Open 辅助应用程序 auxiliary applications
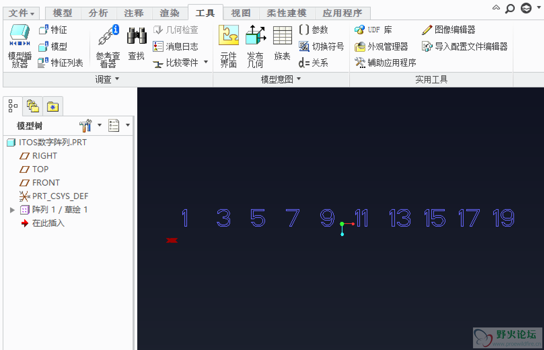544x350 pixels. click(x=385, y=63)
